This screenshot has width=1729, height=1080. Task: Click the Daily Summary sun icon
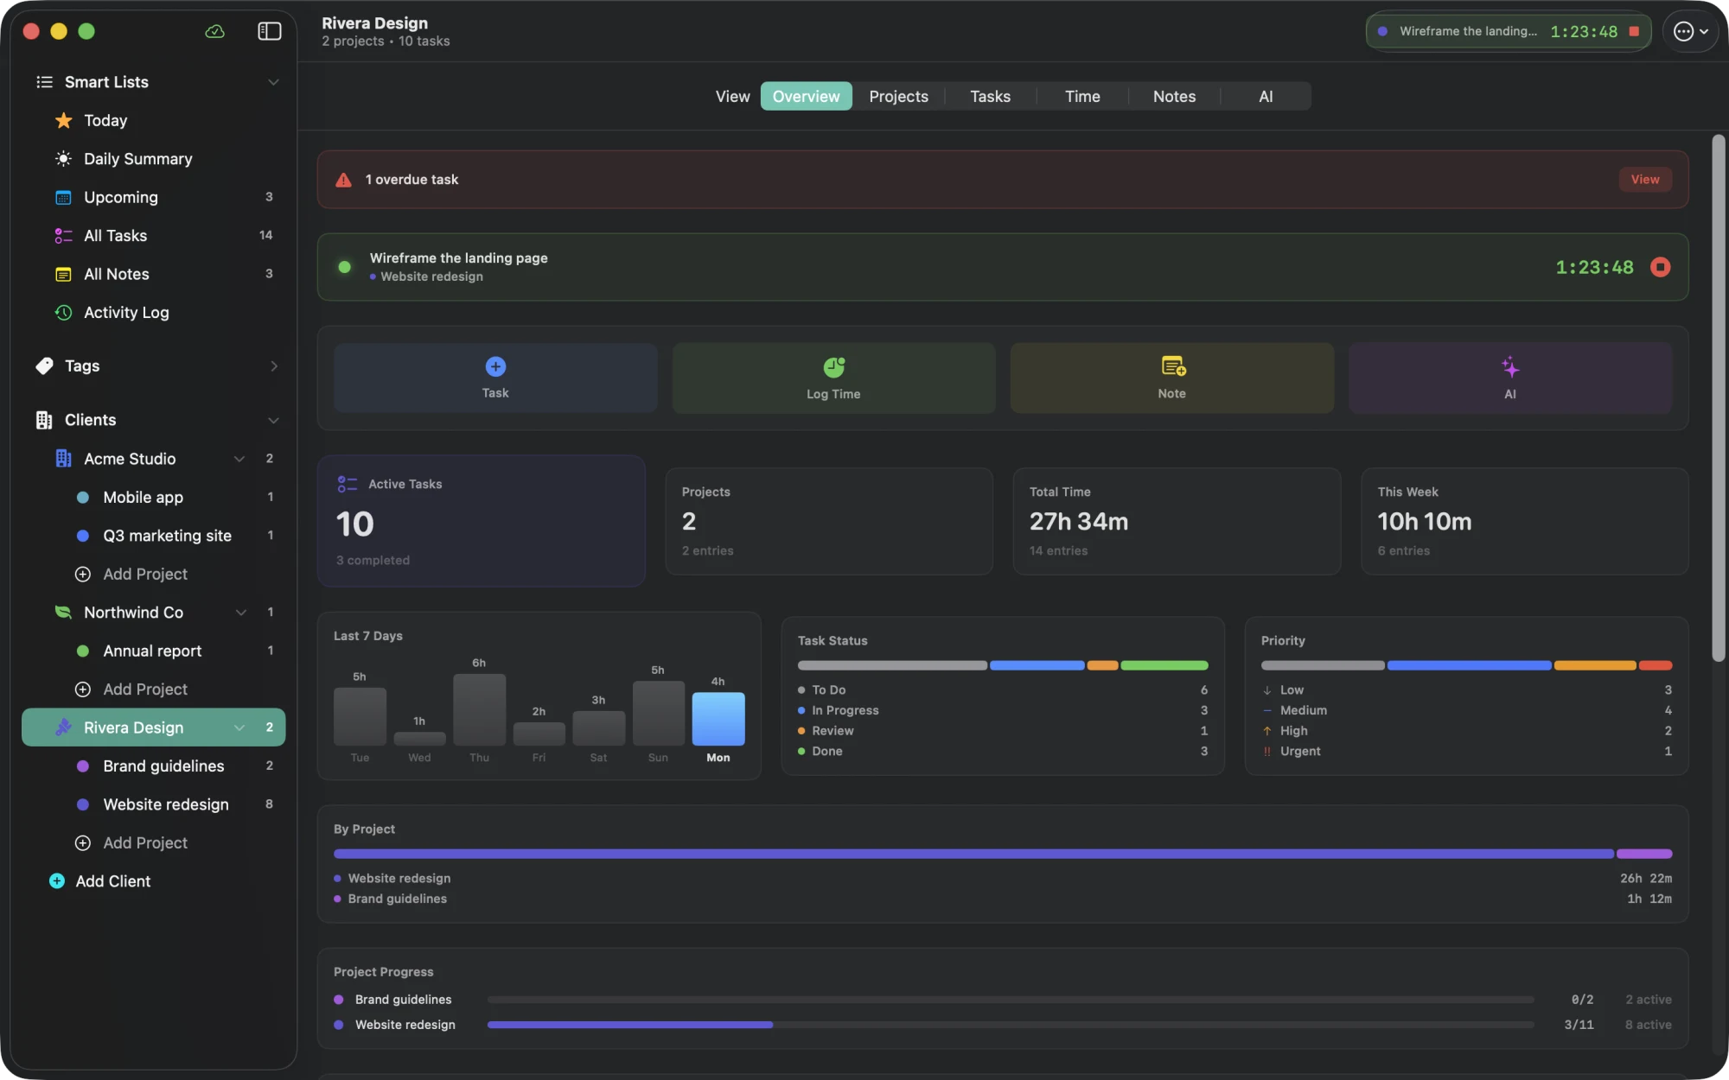click(x=63, y=159)
